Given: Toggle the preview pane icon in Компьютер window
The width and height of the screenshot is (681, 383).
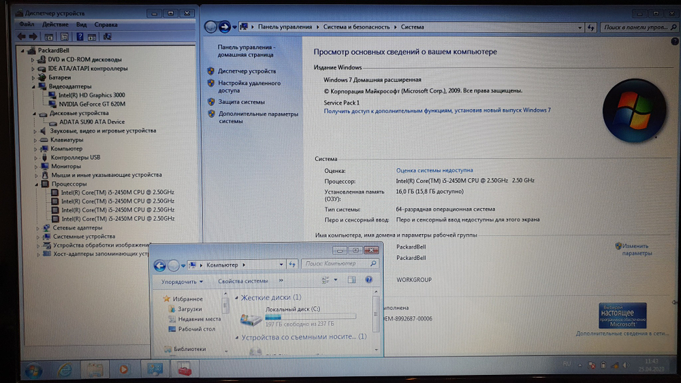Looking at the screenshot, I should point(352,280).
